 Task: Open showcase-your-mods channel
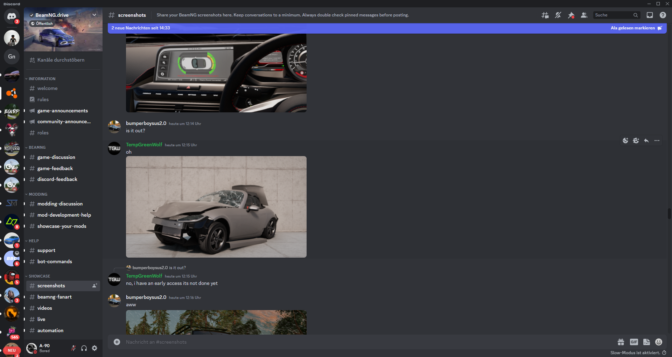63,226
